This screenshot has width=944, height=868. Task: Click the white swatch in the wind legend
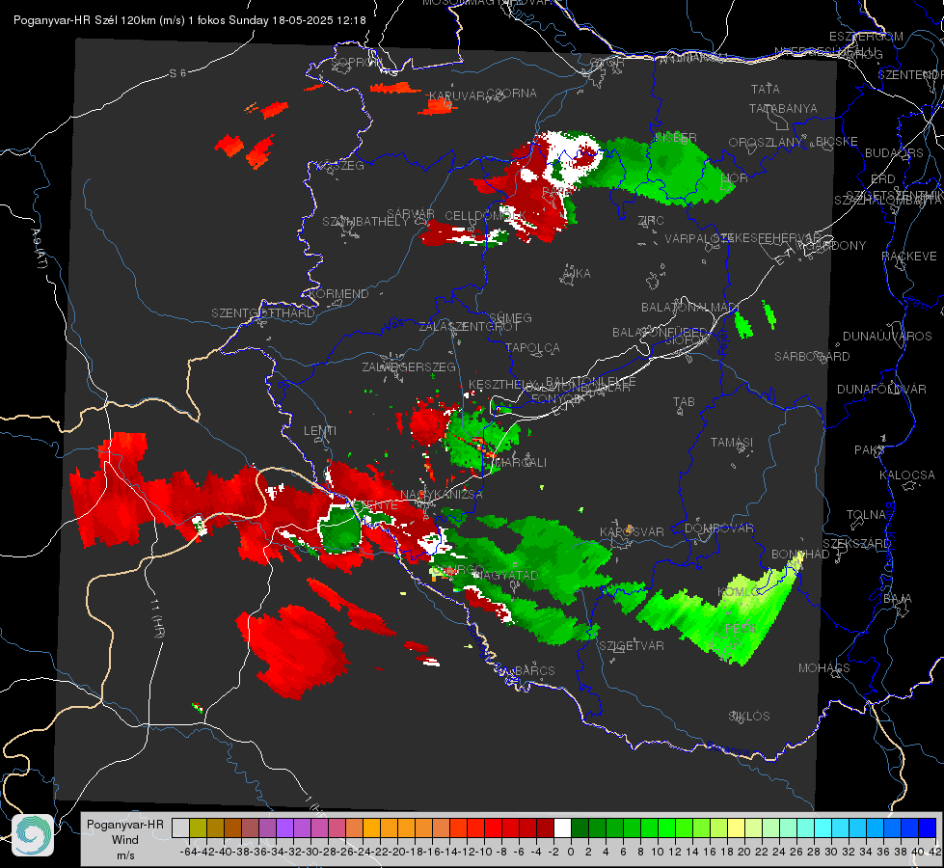click(x=562, y=827)
